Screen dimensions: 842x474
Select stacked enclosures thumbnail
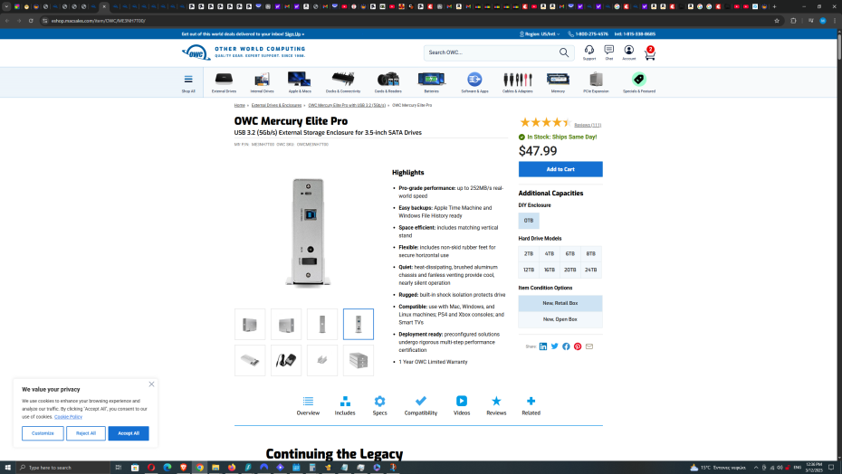pyautogui.click(x=359, y=360)
